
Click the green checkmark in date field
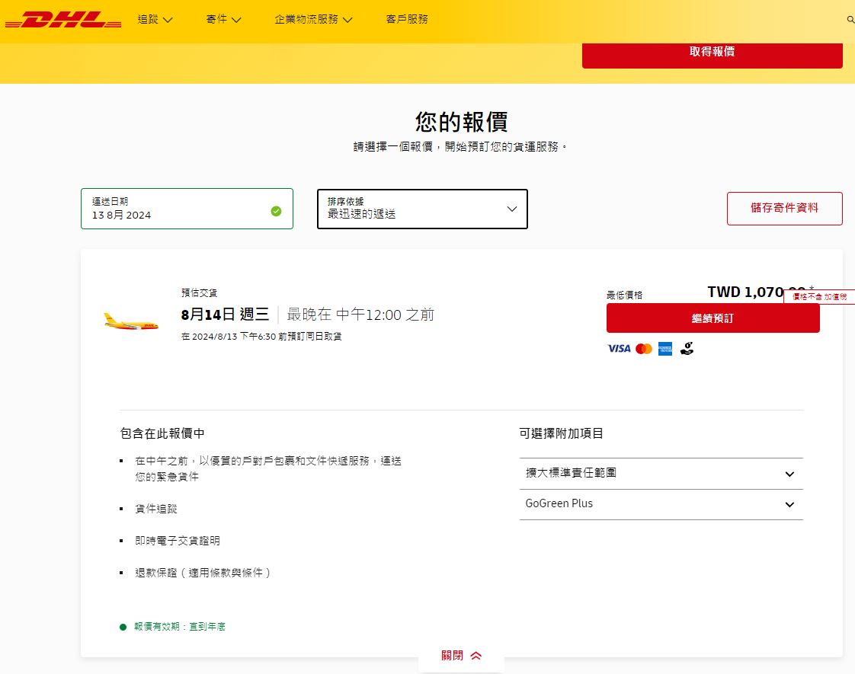pos(276,211)
